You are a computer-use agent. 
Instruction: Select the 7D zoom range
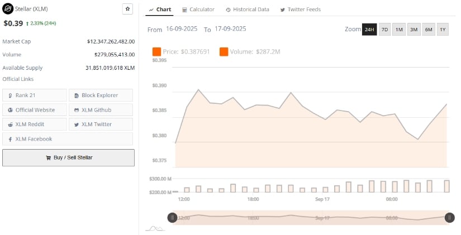point(384,29)
